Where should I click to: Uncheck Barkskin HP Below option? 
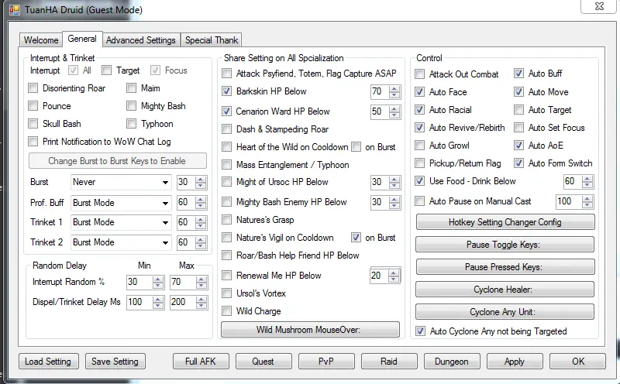pyautogui.click(x=227, y=91)
